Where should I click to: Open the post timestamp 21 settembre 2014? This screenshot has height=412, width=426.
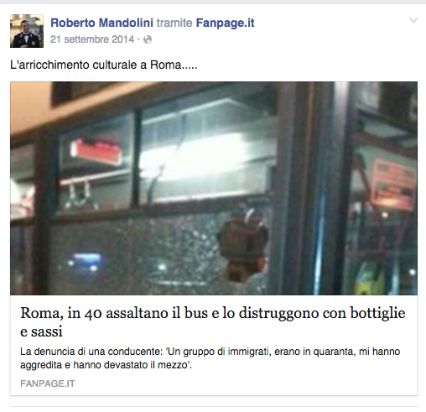pyautogui.click(x=92, y=39)
